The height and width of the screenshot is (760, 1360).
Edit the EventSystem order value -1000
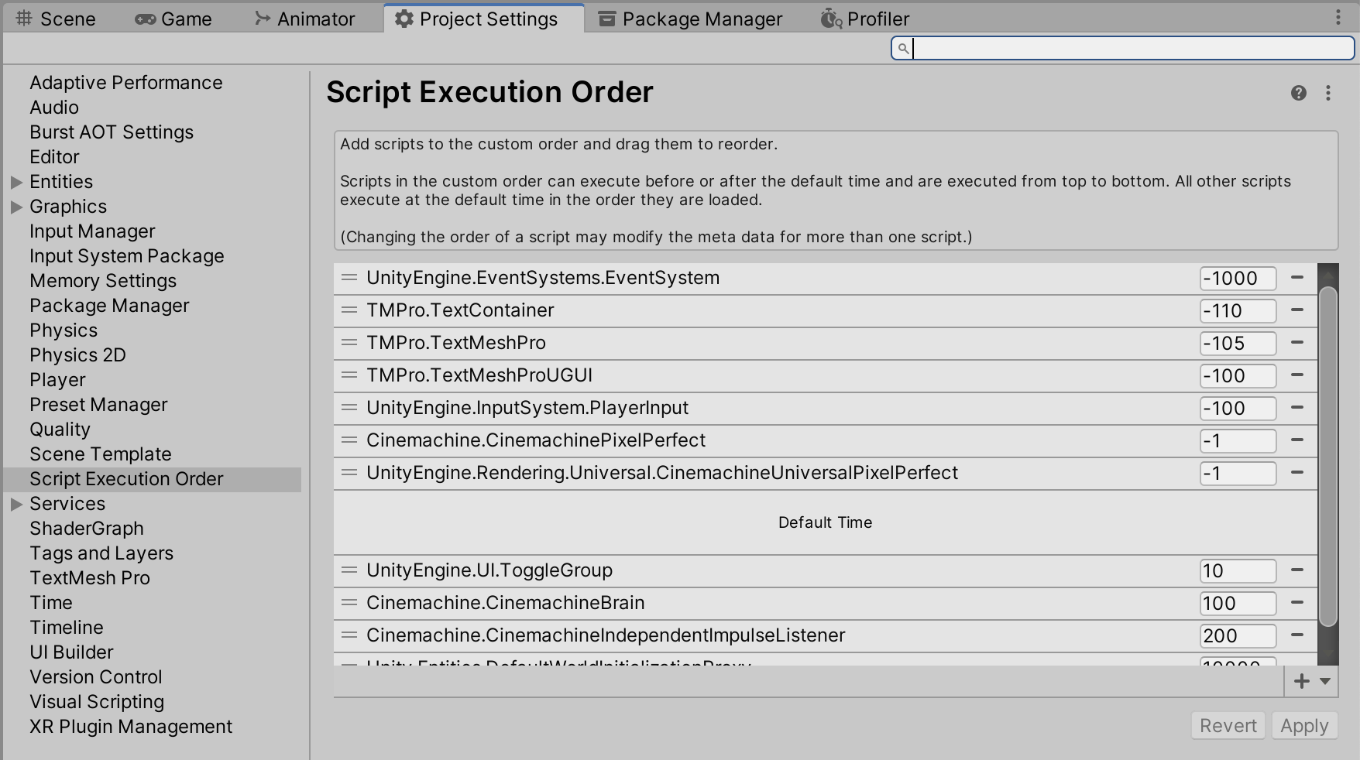(1238, 279)
